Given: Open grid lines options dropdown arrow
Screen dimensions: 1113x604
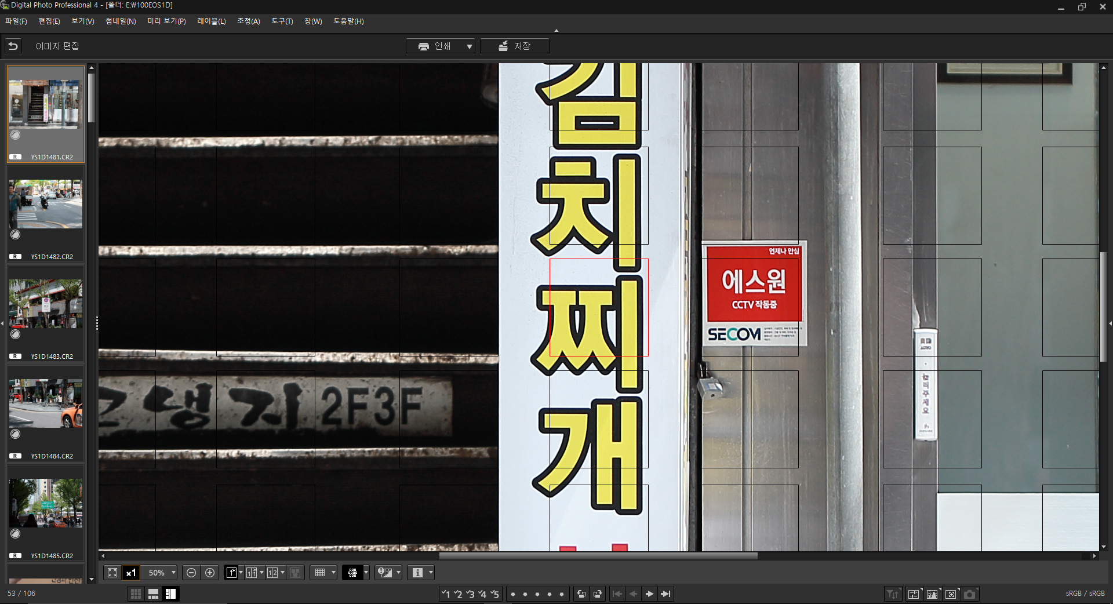Looking at the screenshot, I should tap(333, 573).
